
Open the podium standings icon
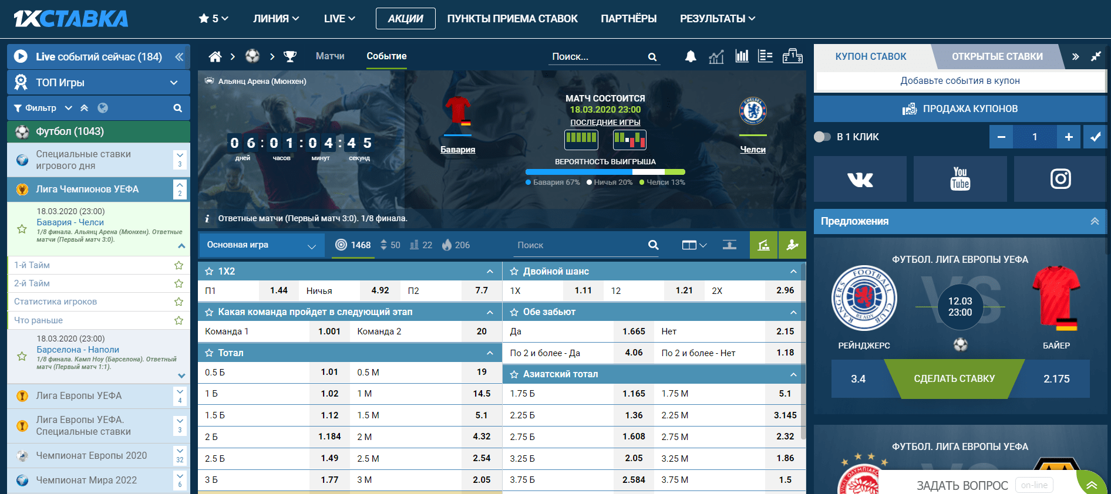point(792,56)
